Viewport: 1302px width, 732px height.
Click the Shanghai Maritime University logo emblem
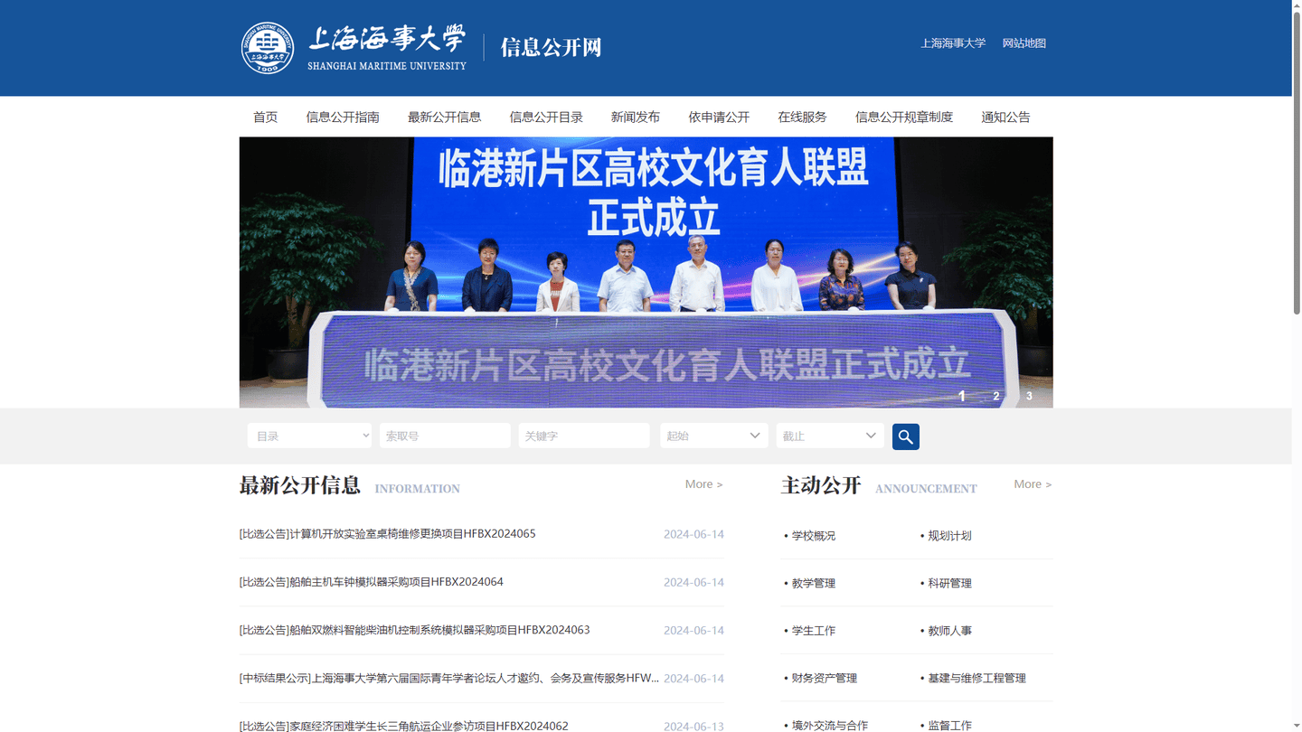[268, 48]
